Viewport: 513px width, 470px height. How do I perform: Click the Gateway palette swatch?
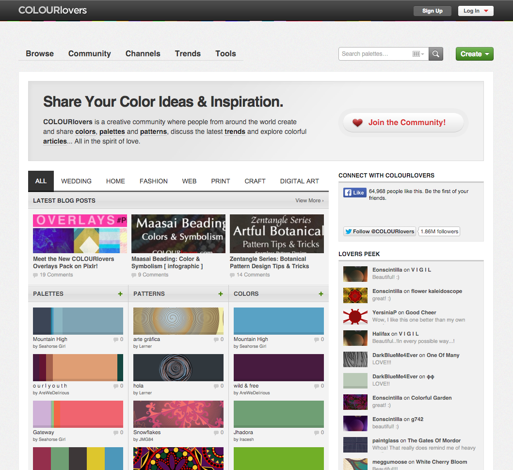coord(78,414)
